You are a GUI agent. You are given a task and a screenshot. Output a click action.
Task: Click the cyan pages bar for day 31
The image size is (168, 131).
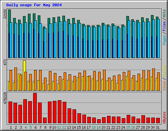pyautogui.click(x=158, y=38)
